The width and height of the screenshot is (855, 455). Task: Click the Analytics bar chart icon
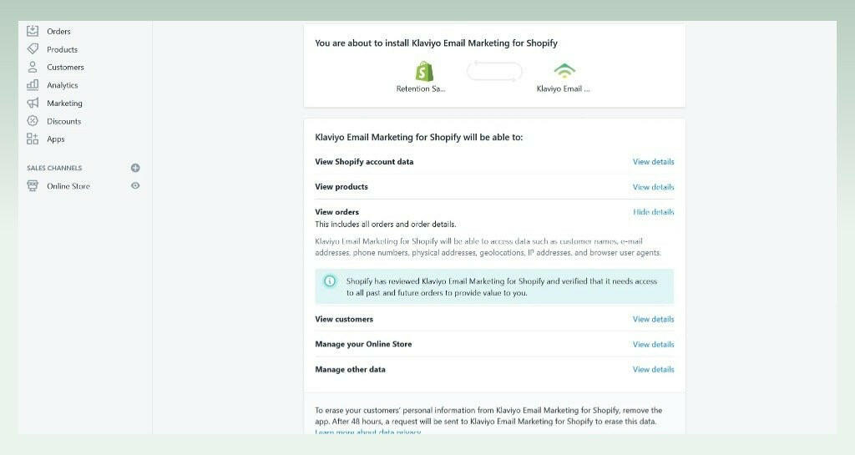(33, 85)
